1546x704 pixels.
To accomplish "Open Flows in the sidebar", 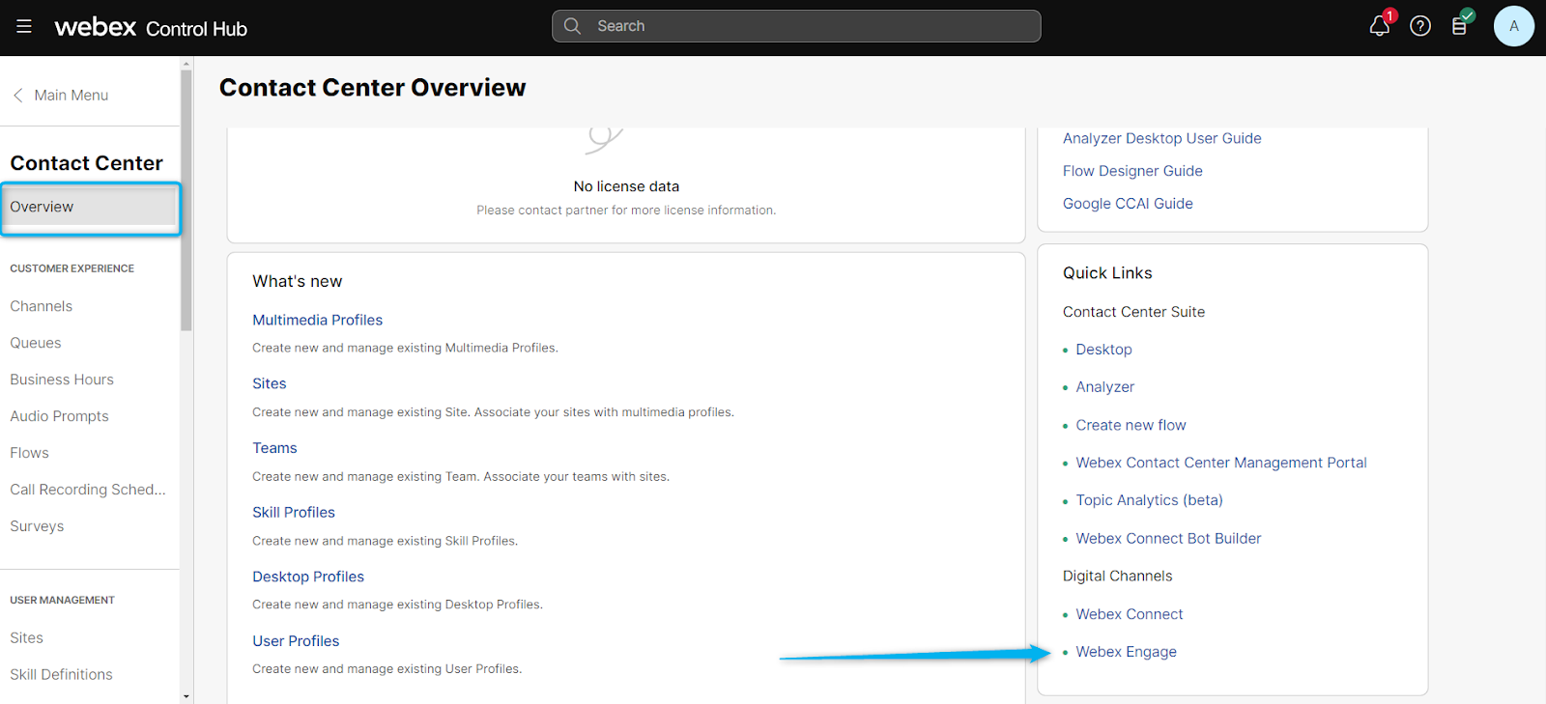I will [29, 453].
